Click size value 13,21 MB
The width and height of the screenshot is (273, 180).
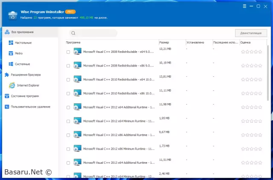165,49
